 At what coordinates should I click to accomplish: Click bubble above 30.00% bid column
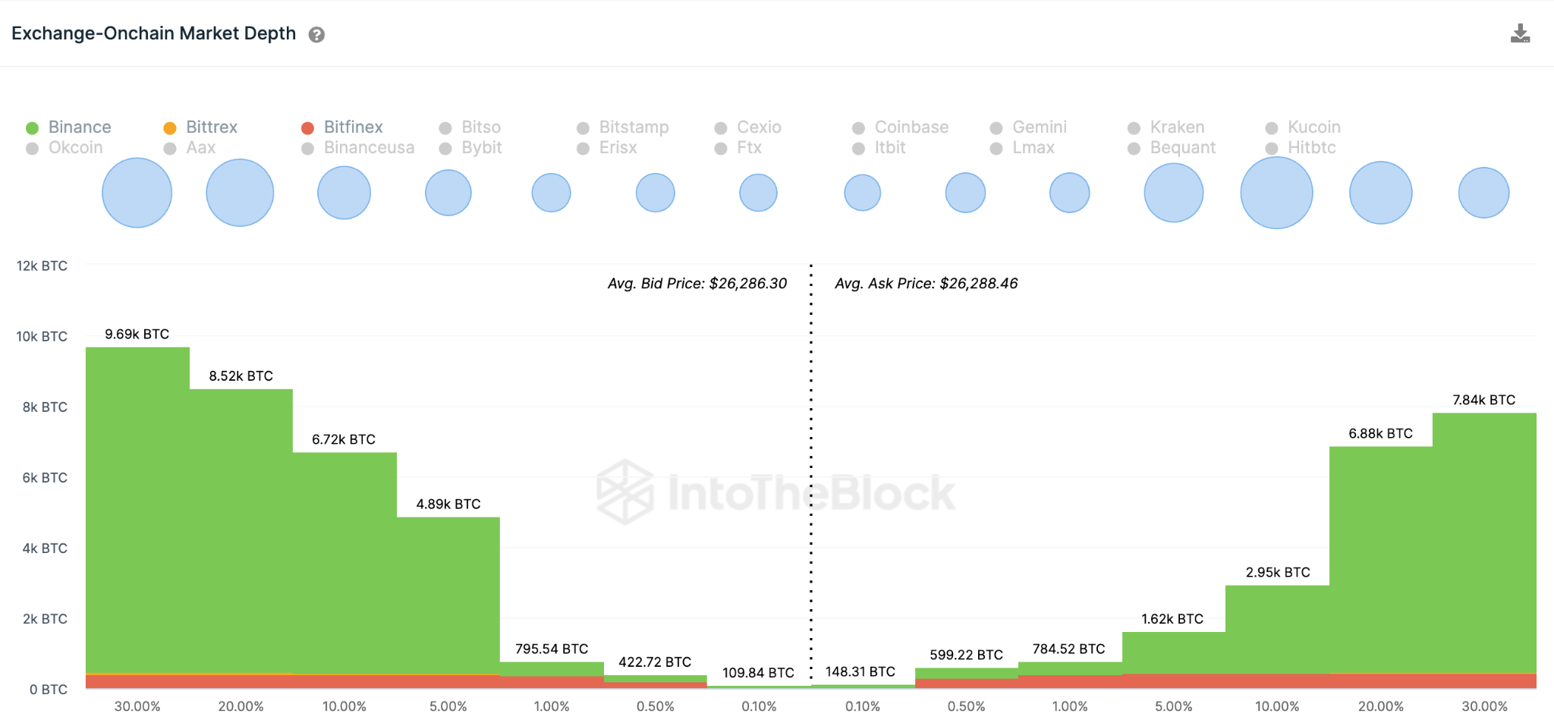tap(137, 193)
